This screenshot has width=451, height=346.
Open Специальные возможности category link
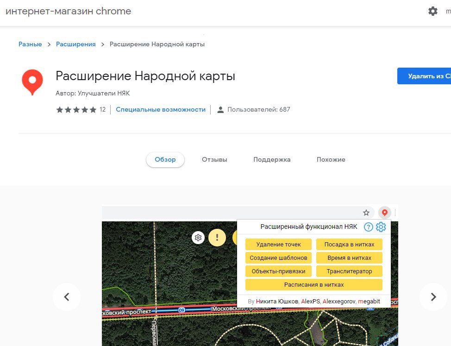[161, 110]
